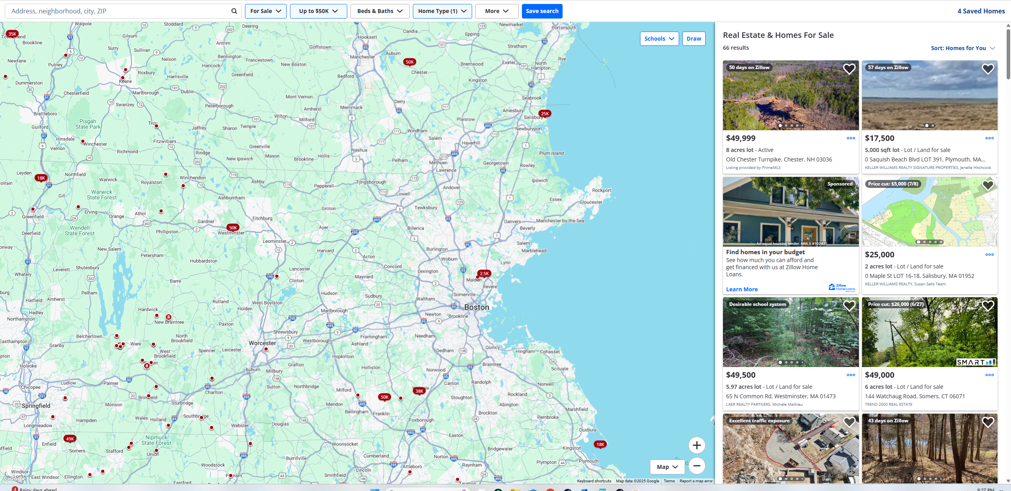Click the Save search button
This screenshot has width=1011, height=491.
(x=542, y=11)
